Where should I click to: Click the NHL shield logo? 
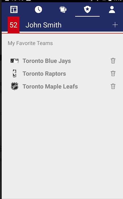pyautogui.click(x=14, y=86)
